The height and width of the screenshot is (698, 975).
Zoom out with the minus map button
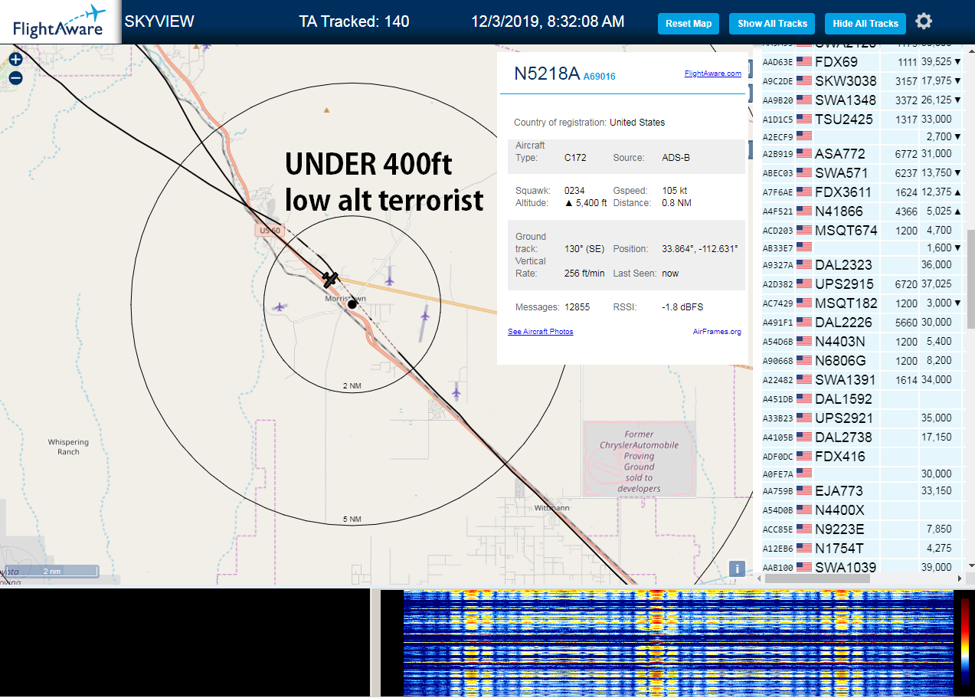(x=15, y=77)
